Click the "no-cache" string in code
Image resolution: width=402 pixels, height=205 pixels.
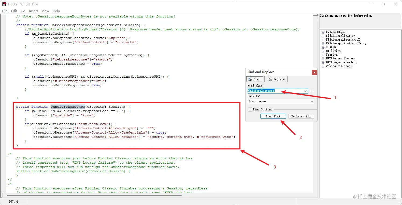[126, 42]
